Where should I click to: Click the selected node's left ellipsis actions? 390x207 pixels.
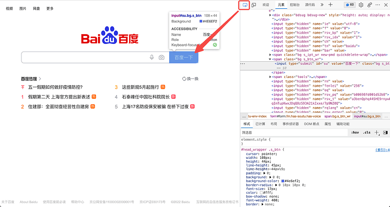click(243, 64)
